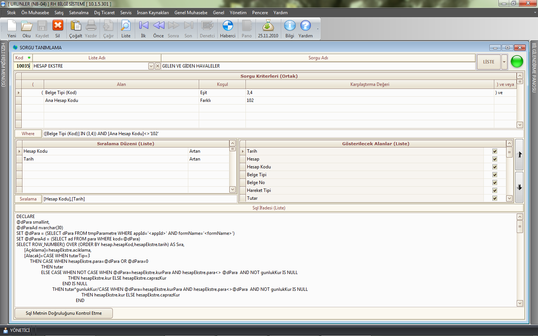538x336 pixels.
Task: Jump to first record with İlk
Action: [x=143, y=26]
